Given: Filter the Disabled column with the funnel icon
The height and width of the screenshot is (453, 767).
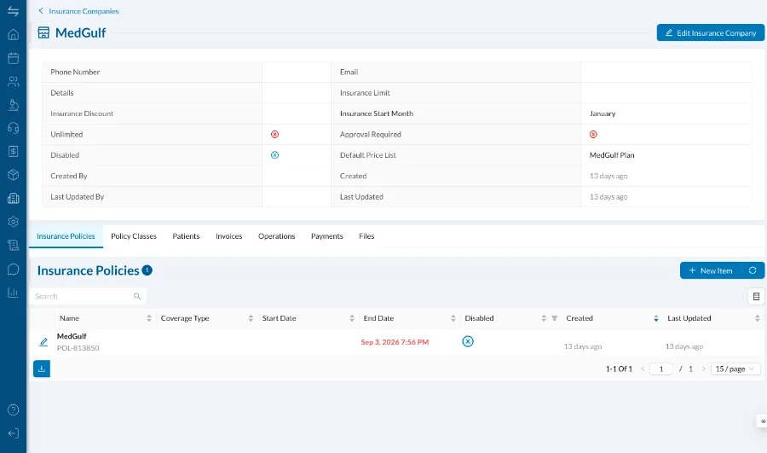Looking at the screenshot, I should point(554,318).
